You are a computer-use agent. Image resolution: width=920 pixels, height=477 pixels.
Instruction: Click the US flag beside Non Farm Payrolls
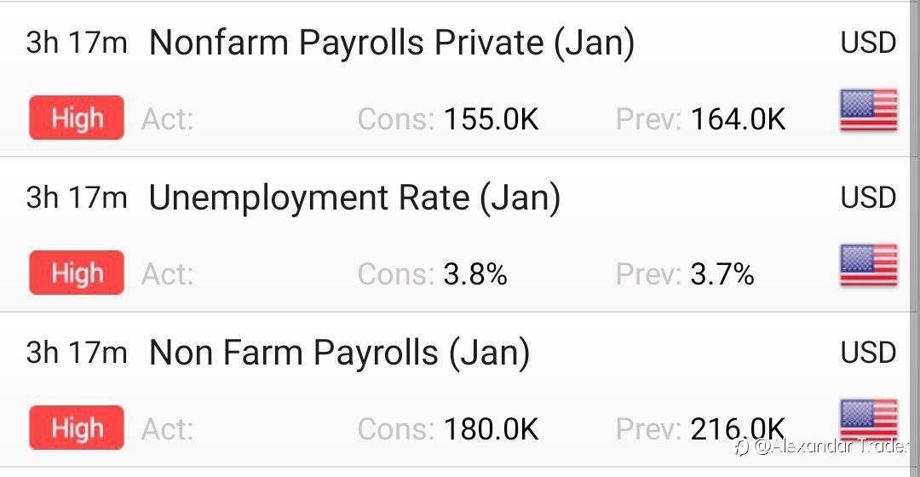point(868,421)
